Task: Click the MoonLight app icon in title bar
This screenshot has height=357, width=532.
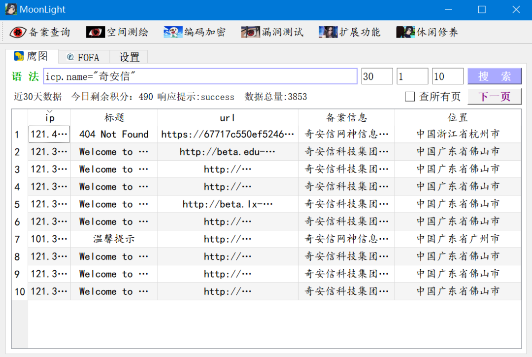Action: tap(11, 9)
